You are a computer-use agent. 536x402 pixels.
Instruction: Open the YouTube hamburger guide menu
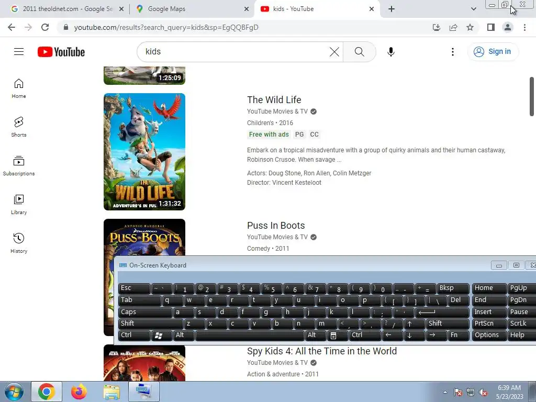(x=19, y=52)
